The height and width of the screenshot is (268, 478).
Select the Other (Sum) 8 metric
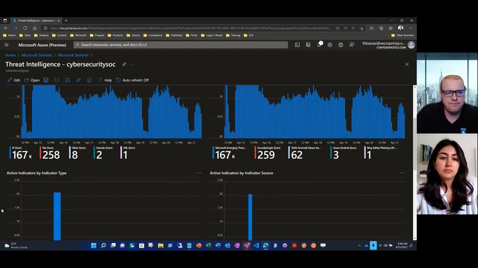pos(77,153)
